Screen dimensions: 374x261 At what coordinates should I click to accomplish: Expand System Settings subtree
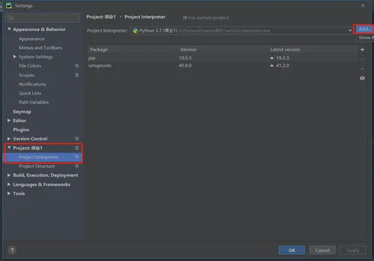(x=15, y=57)
